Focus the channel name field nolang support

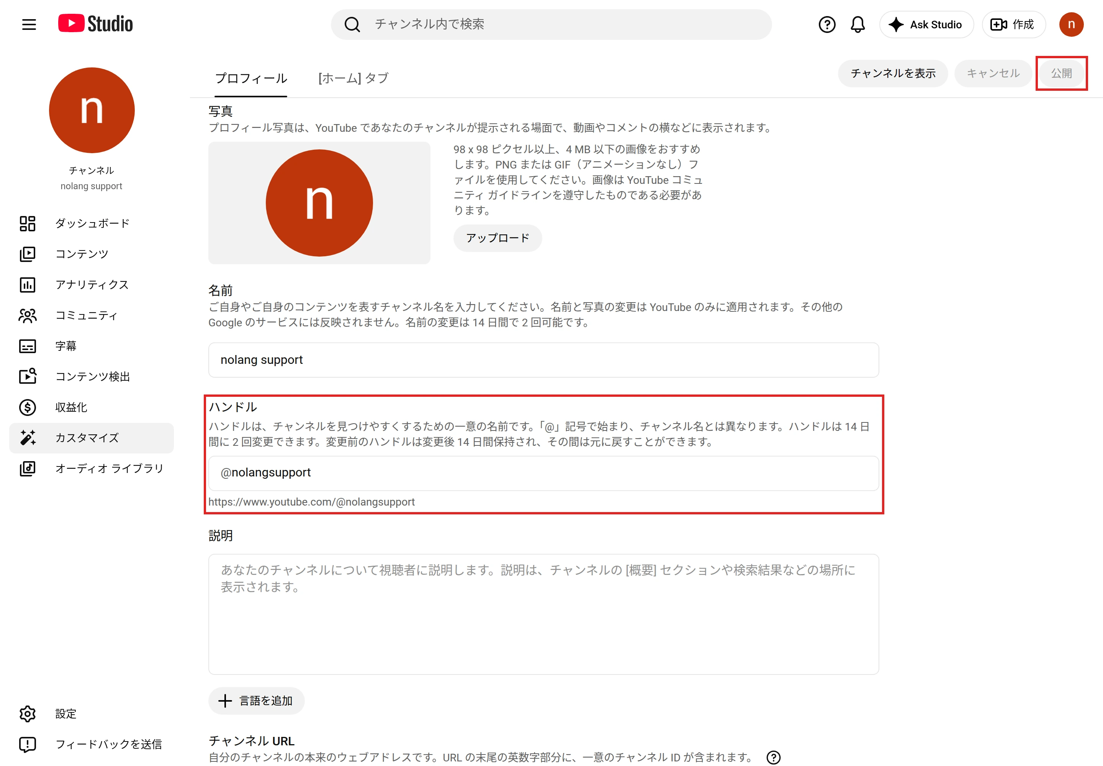(x=543, y=360)
